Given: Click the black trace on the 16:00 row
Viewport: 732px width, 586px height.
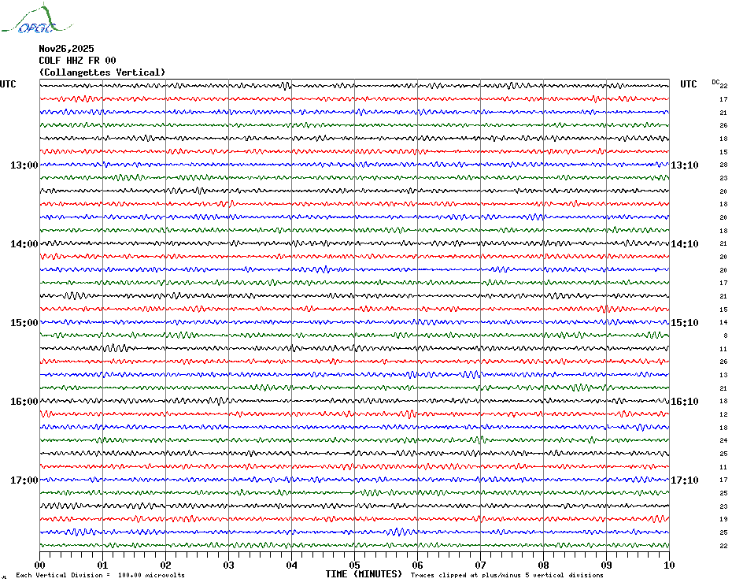Looking at the screenshot, I should pyautogui.click(x=355, y=401).
